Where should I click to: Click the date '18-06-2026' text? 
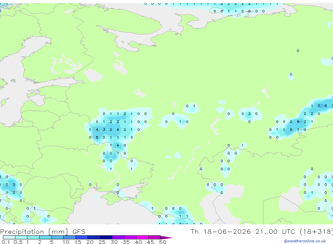(x=227, y=231)
